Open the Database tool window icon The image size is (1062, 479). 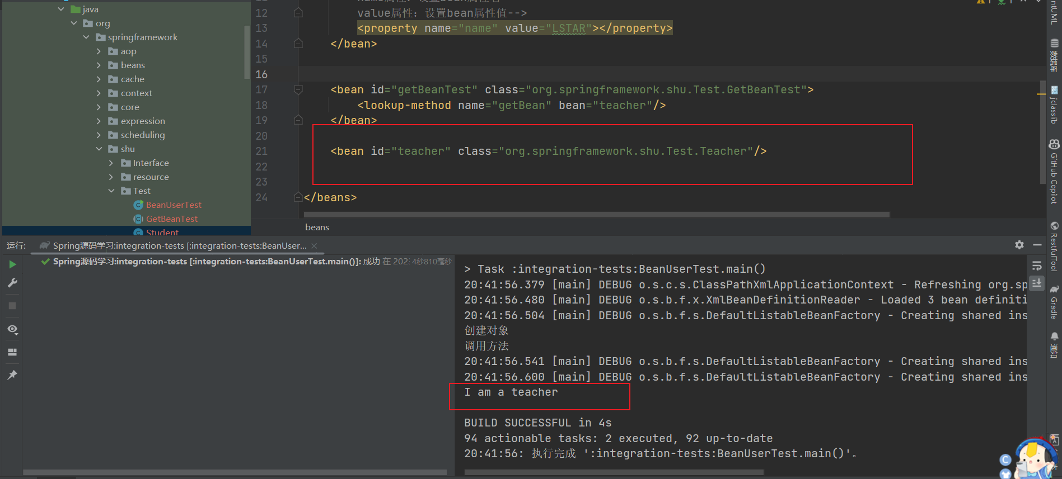pos(1054,55)
